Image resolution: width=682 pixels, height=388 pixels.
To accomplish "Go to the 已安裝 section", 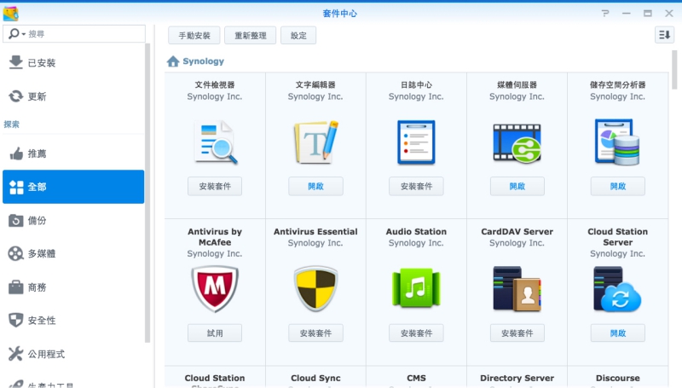I will 42,63.
